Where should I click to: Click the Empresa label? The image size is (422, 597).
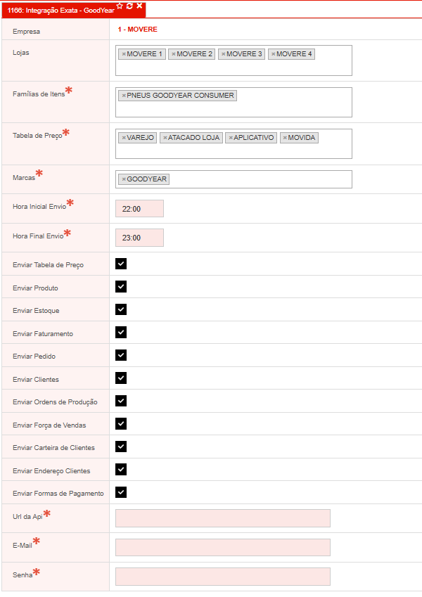(26, 32)
